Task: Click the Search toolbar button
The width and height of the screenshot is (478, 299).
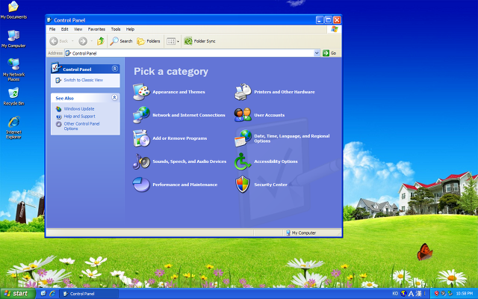Action: pos(121,41)
